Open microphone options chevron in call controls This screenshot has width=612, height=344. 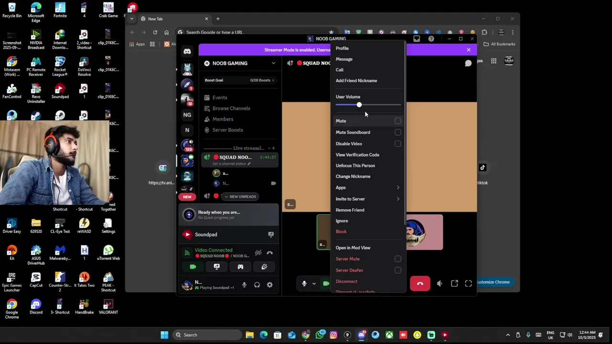point(314,283)
